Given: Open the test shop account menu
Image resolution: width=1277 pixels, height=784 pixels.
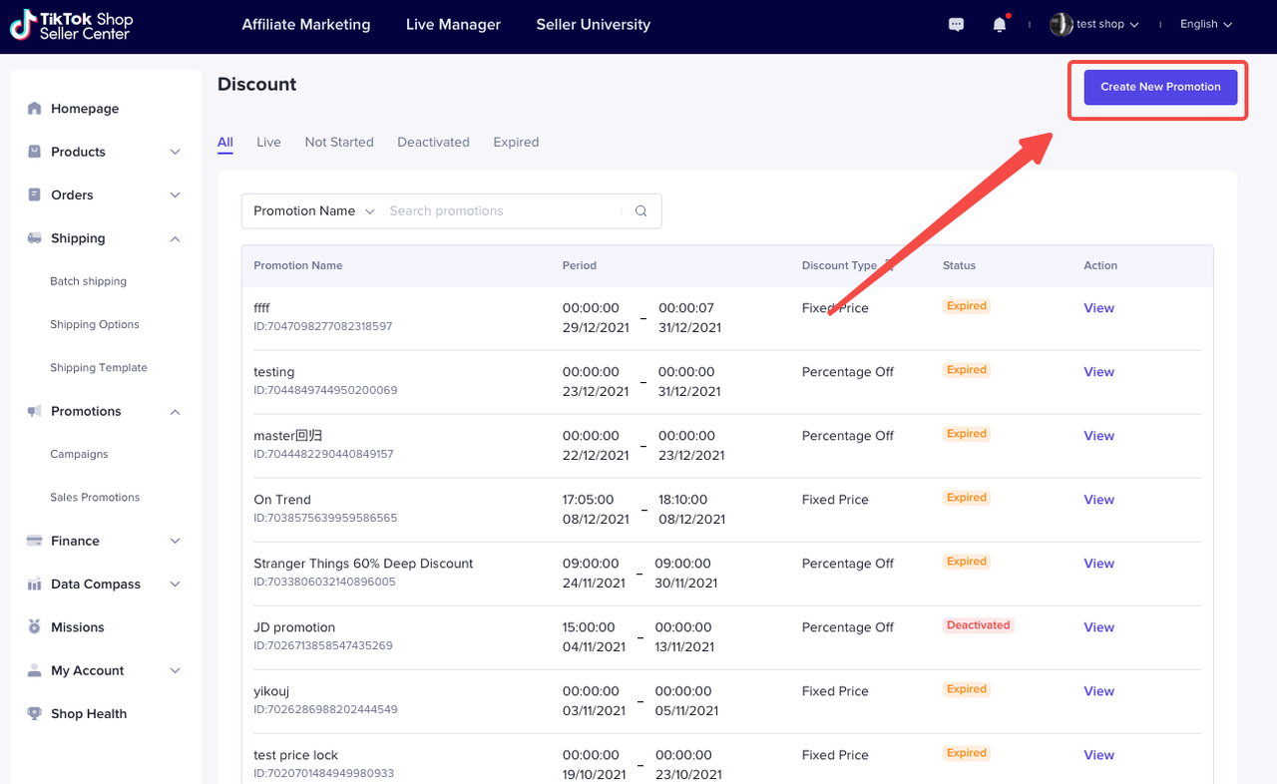Looking at the screenshot, I should 1095,25.
